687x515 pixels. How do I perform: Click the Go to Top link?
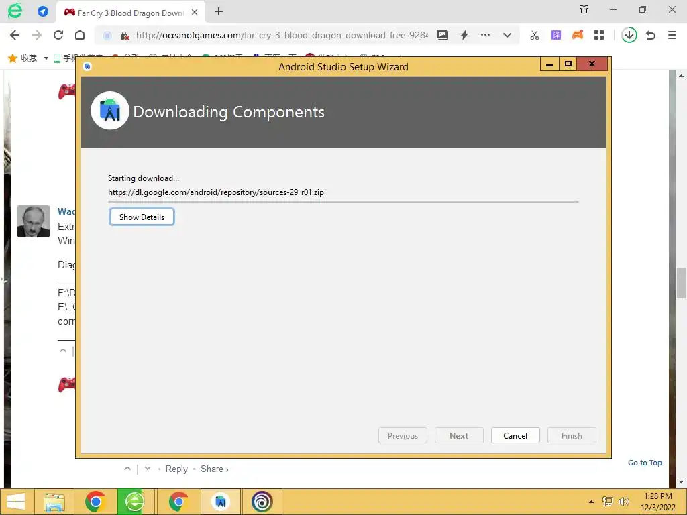point(645,463)
